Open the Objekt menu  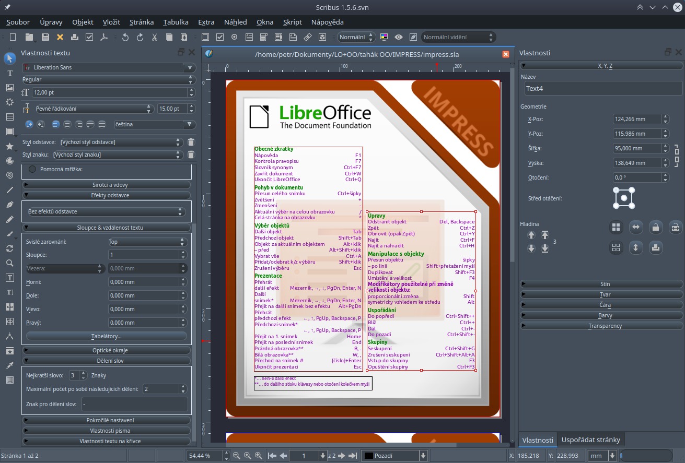click(83, 22)
